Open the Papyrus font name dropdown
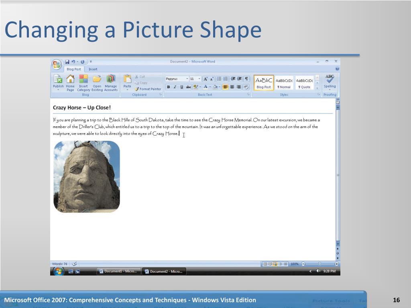 click(187, 79)
